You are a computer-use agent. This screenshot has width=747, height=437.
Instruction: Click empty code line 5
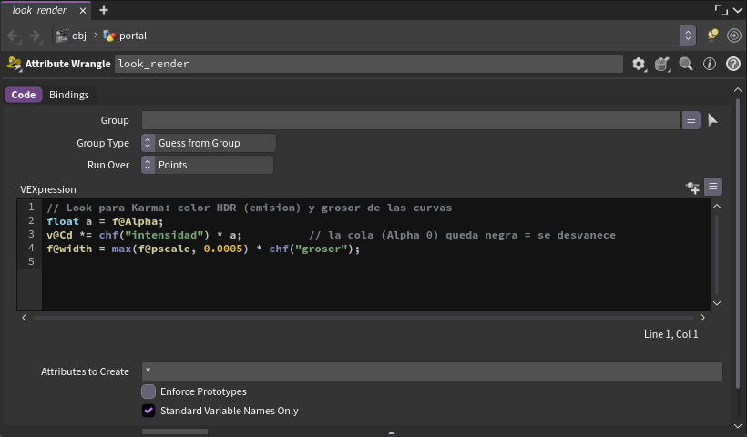click(376, 262)
